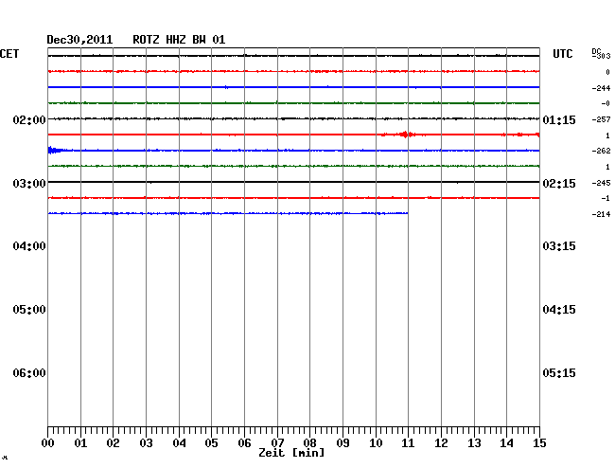Image resolution: width=615 pixels, height=468 pixels.
Task: Click the 03:15 UTC time label
Action: pos(559,246)
